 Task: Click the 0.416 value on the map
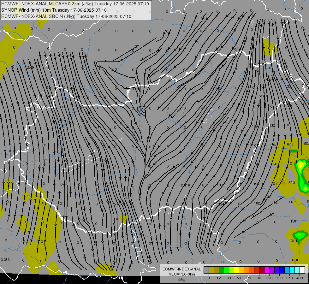click(185, 185)
